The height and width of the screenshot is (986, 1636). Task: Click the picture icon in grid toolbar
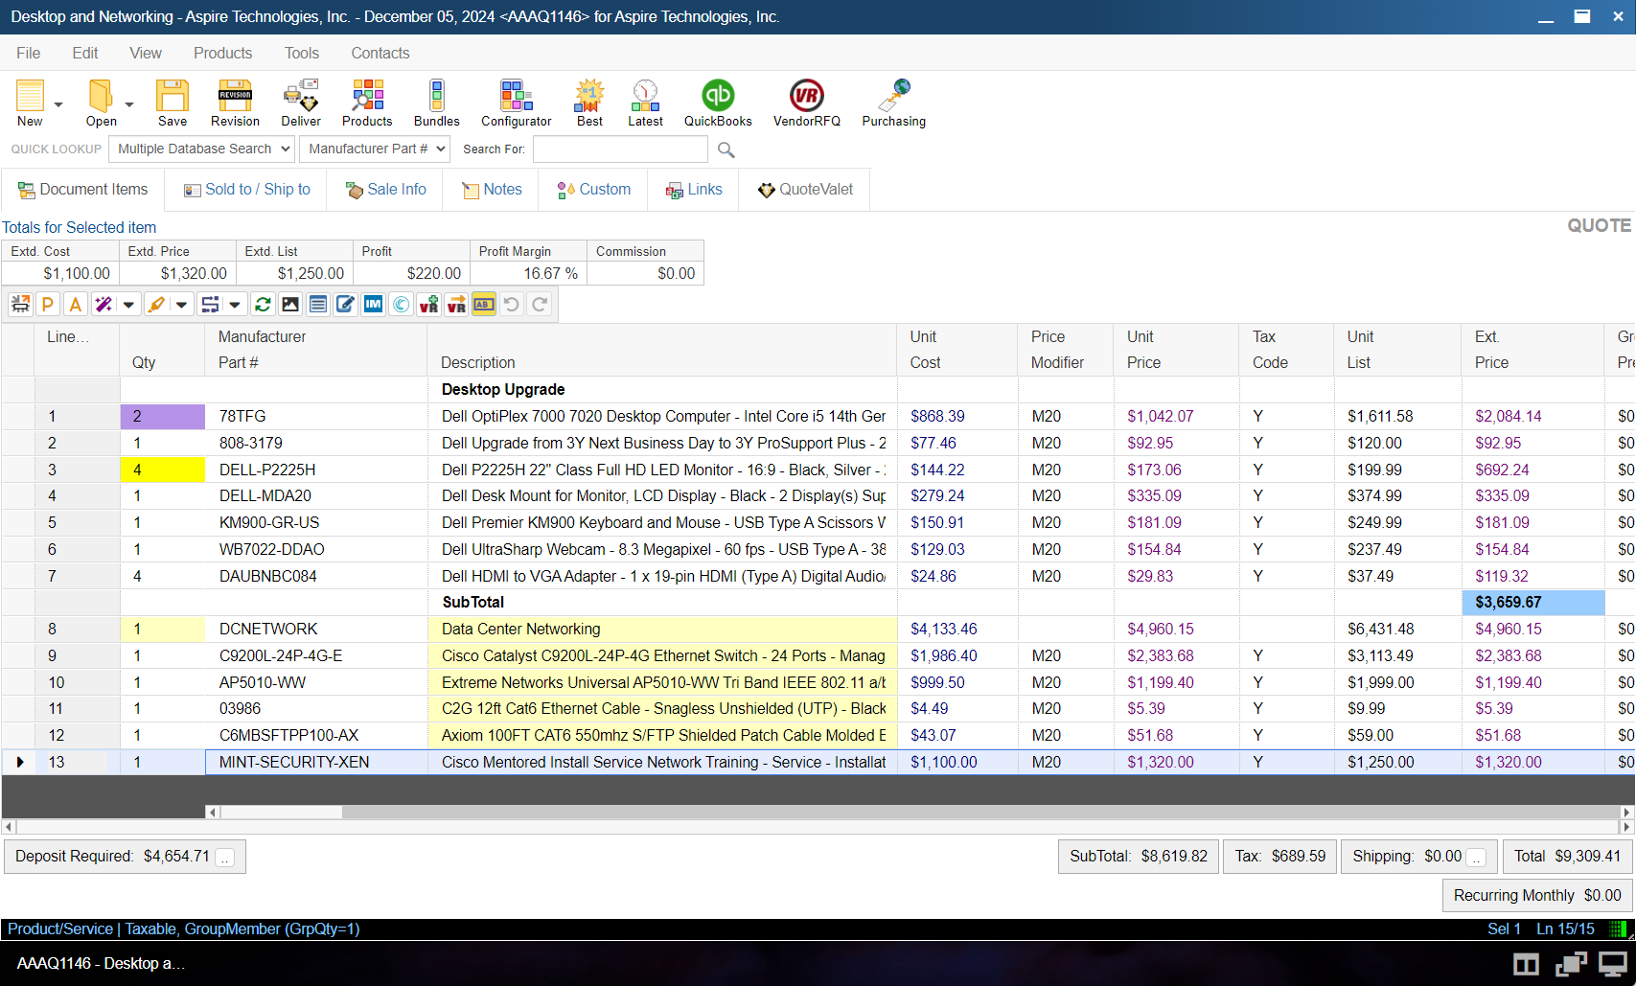click(290, 305)
